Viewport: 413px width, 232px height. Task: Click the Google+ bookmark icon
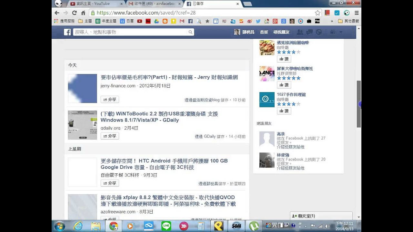tap(275, 21)
